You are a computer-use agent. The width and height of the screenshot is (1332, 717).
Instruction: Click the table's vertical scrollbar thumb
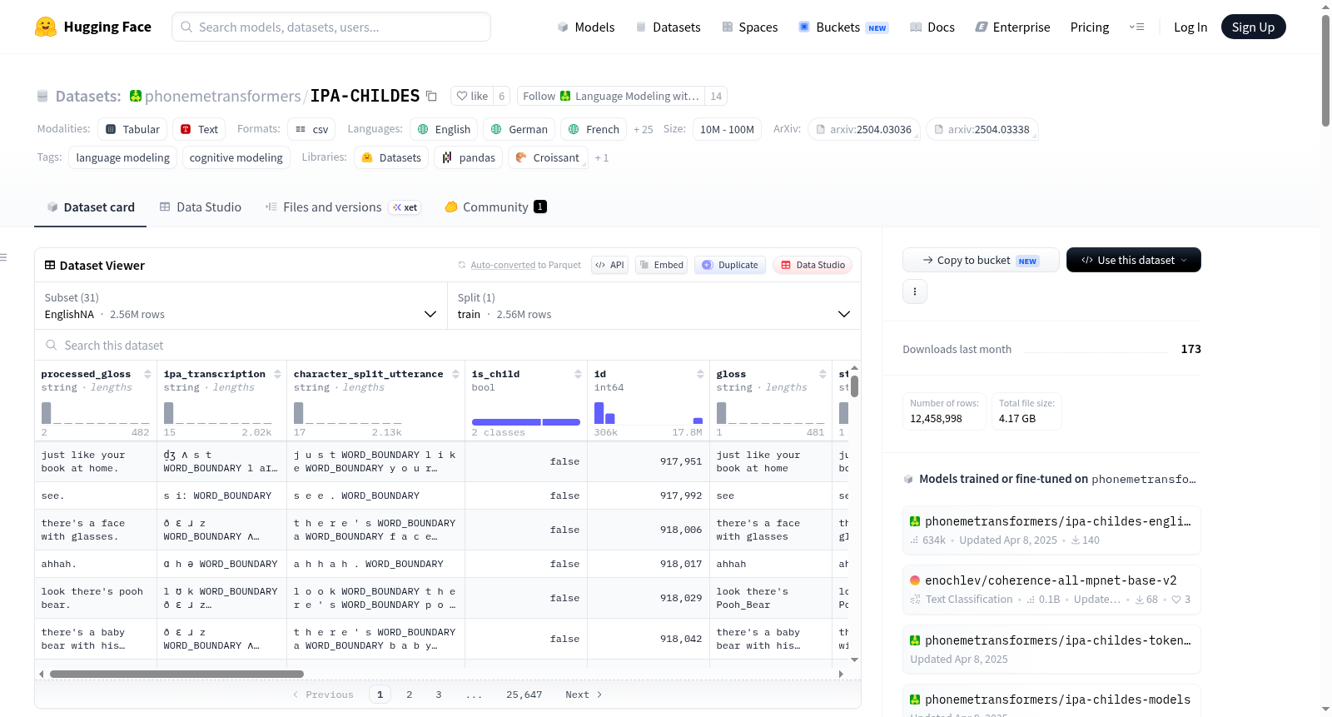point(854,386)
